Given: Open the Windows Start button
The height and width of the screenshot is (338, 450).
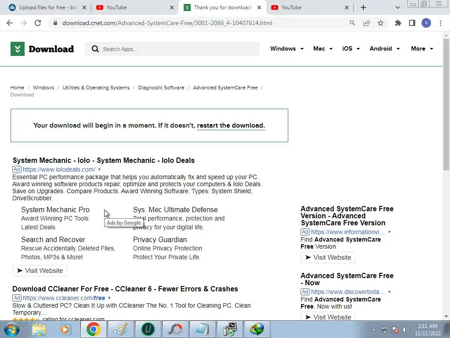Looking at the screenshot, I should click(x=12, y=329).
